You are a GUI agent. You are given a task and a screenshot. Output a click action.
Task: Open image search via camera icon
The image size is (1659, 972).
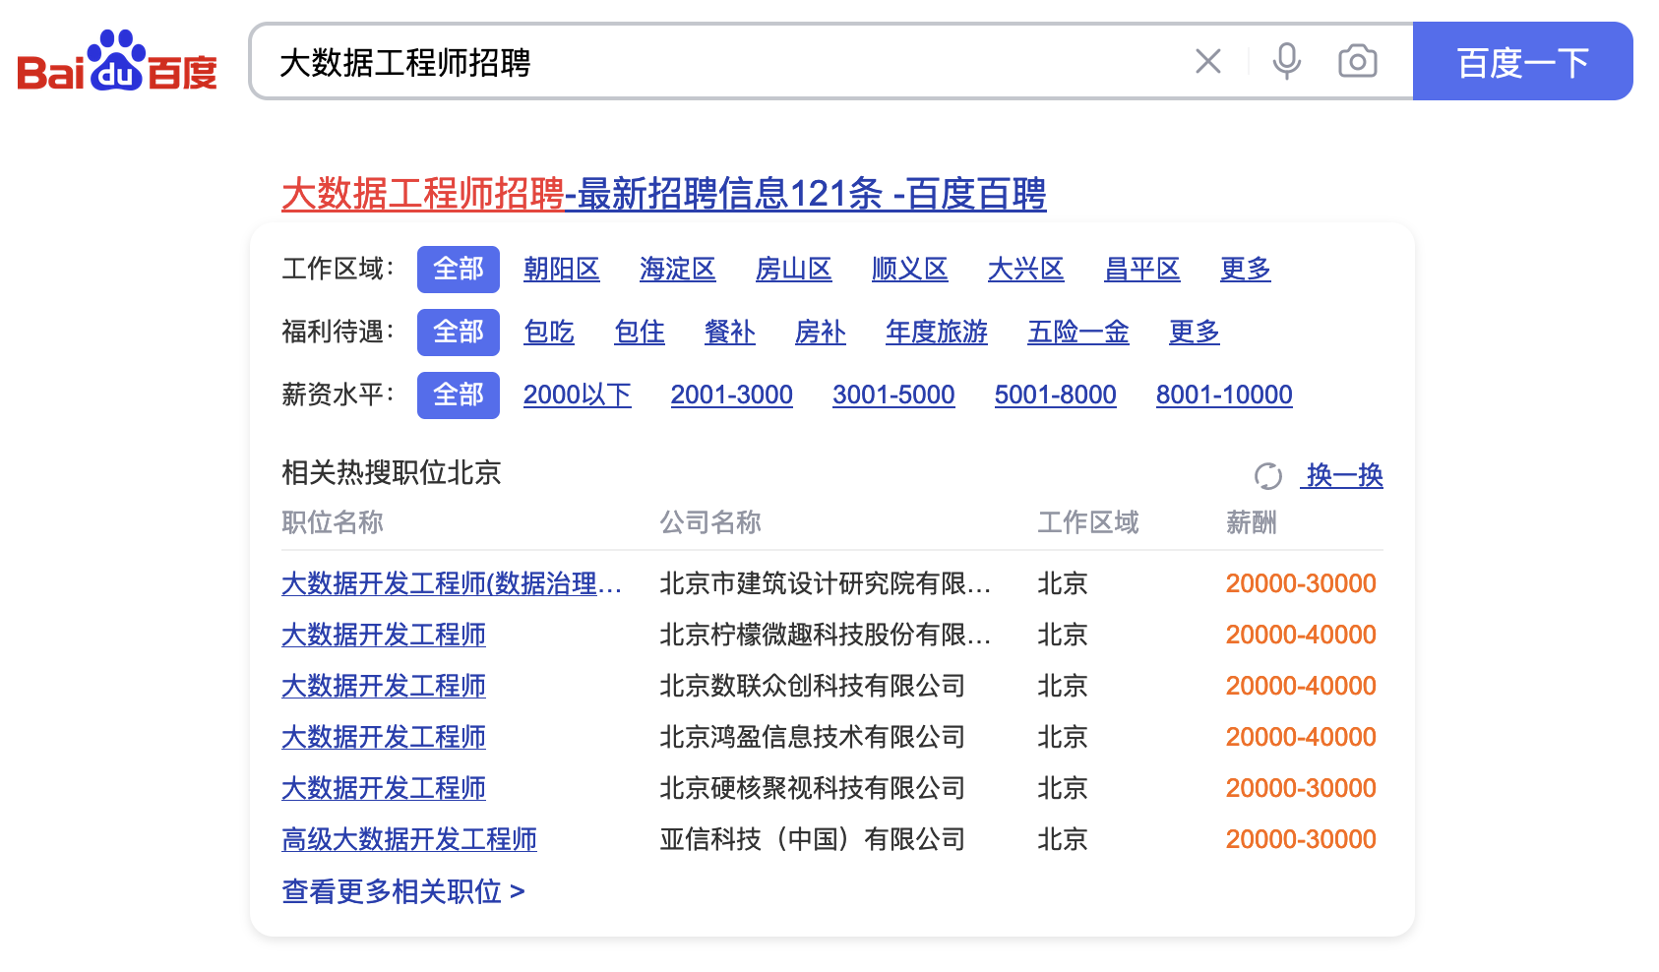1357,62
